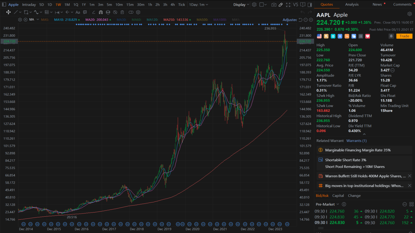Set a price alert with the bell icon
415x233 pixels.
click(x=391, y=36)
